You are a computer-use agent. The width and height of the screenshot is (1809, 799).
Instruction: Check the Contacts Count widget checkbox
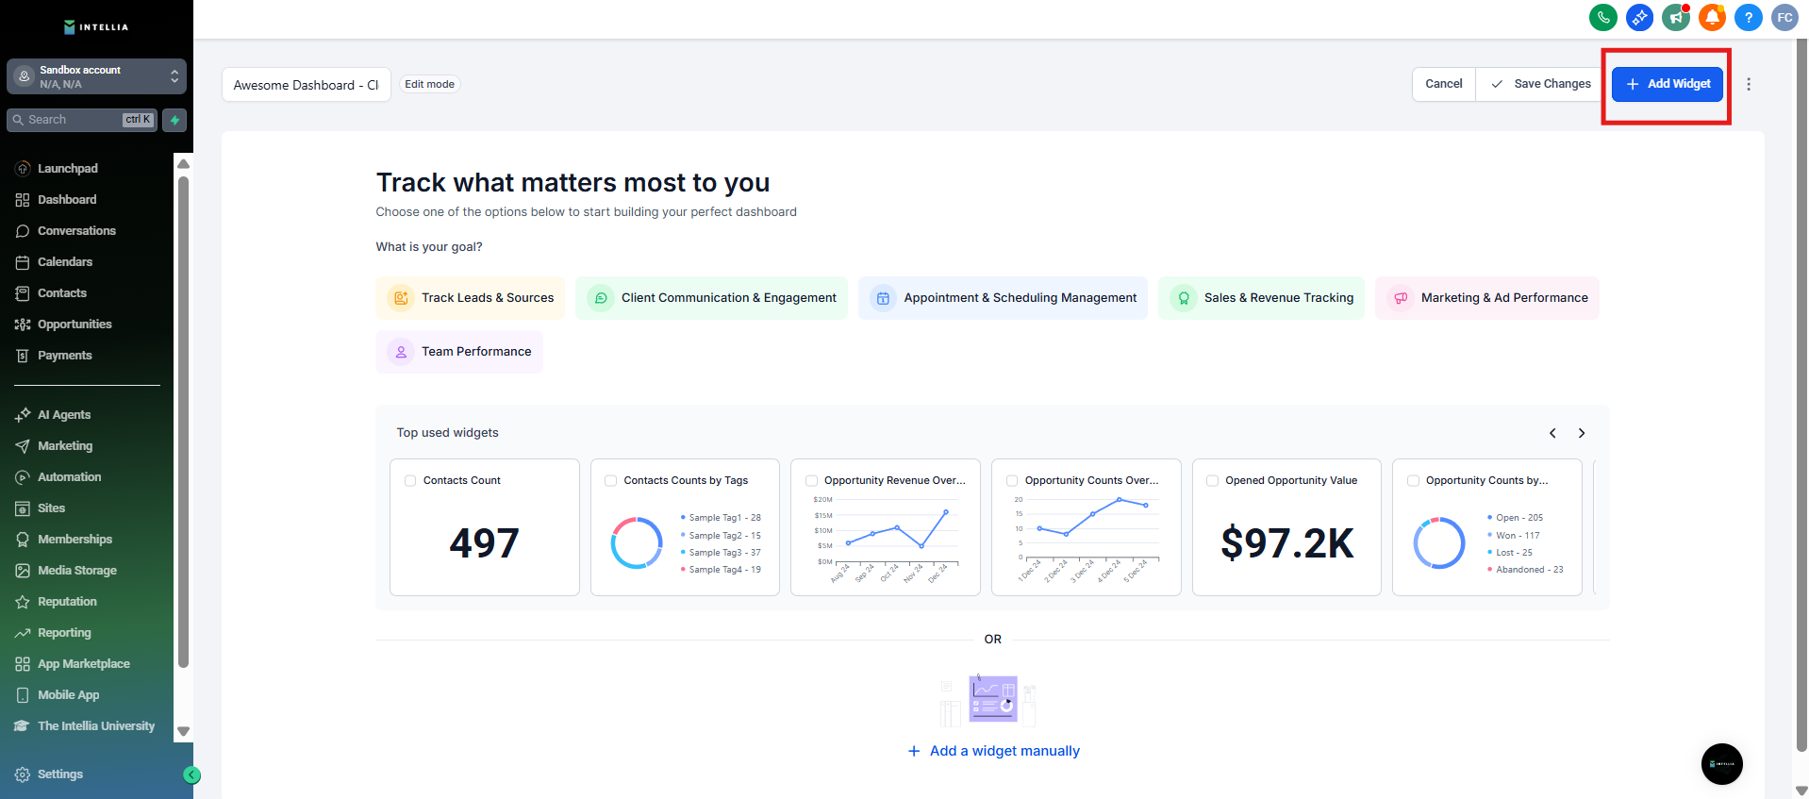click(x=410, y=480)
